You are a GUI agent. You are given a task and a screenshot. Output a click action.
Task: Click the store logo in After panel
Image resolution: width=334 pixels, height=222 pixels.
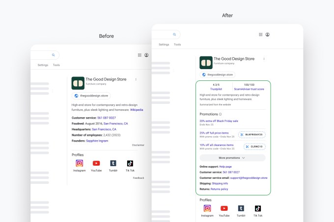[206, 63]
